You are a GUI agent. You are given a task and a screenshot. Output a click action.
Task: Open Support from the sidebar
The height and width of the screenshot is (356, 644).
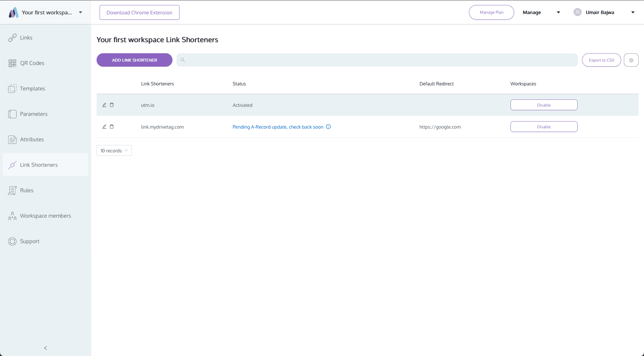(30, 241)
